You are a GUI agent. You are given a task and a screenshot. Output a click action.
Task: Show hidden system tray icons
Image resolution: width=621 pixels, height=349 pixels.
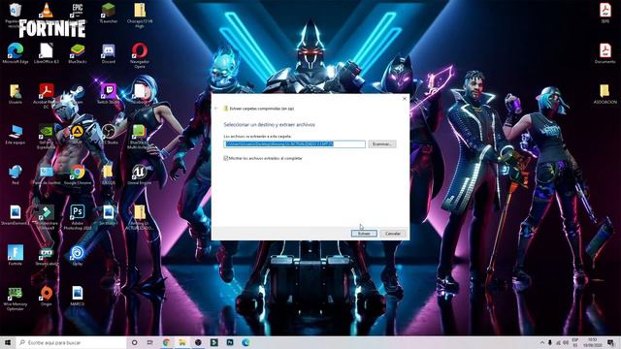pos(542,342)
